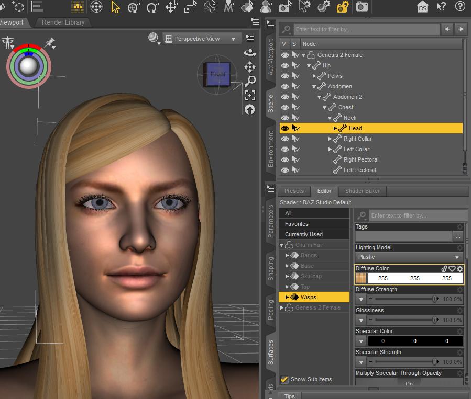This screenshot has width=471, height=399.
Task: Hide the Pelvis bone via eye icon
Action: [285, 76]
